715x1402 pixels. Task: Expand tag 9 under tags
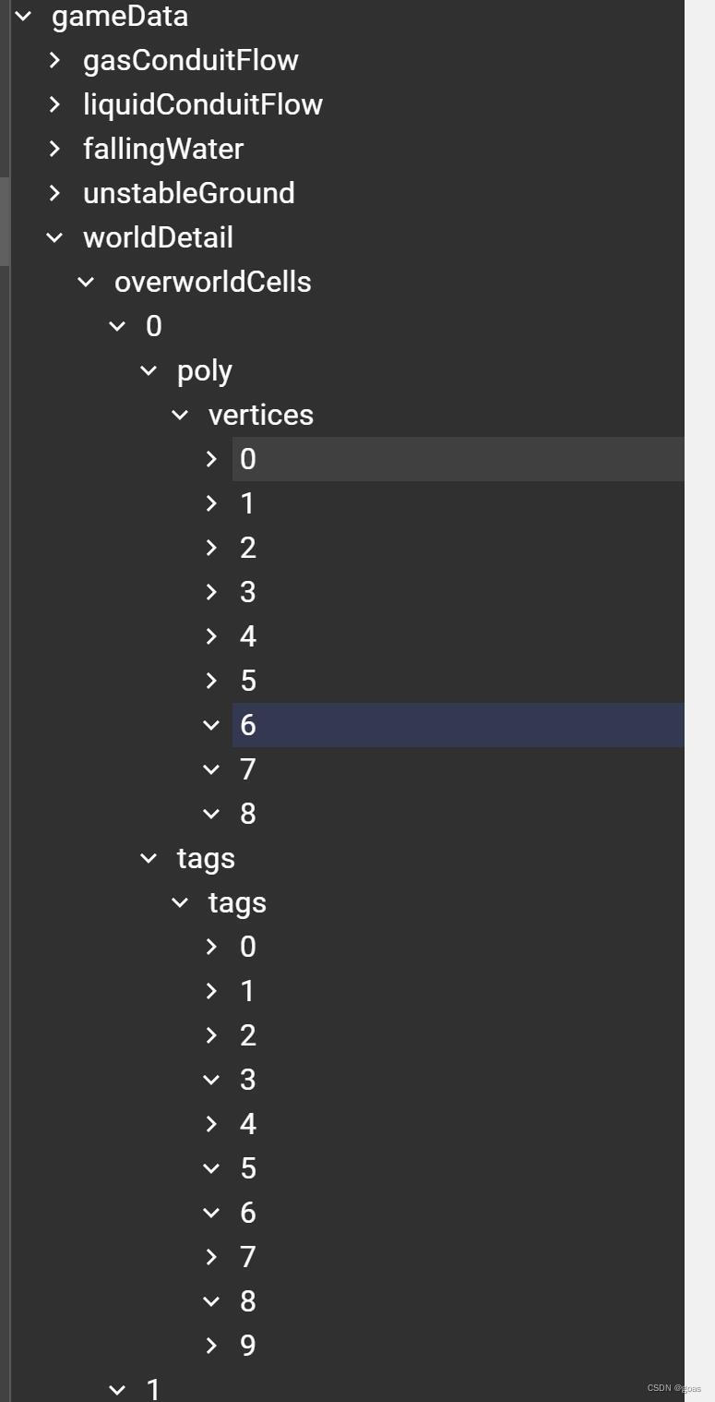[211, 1346]
